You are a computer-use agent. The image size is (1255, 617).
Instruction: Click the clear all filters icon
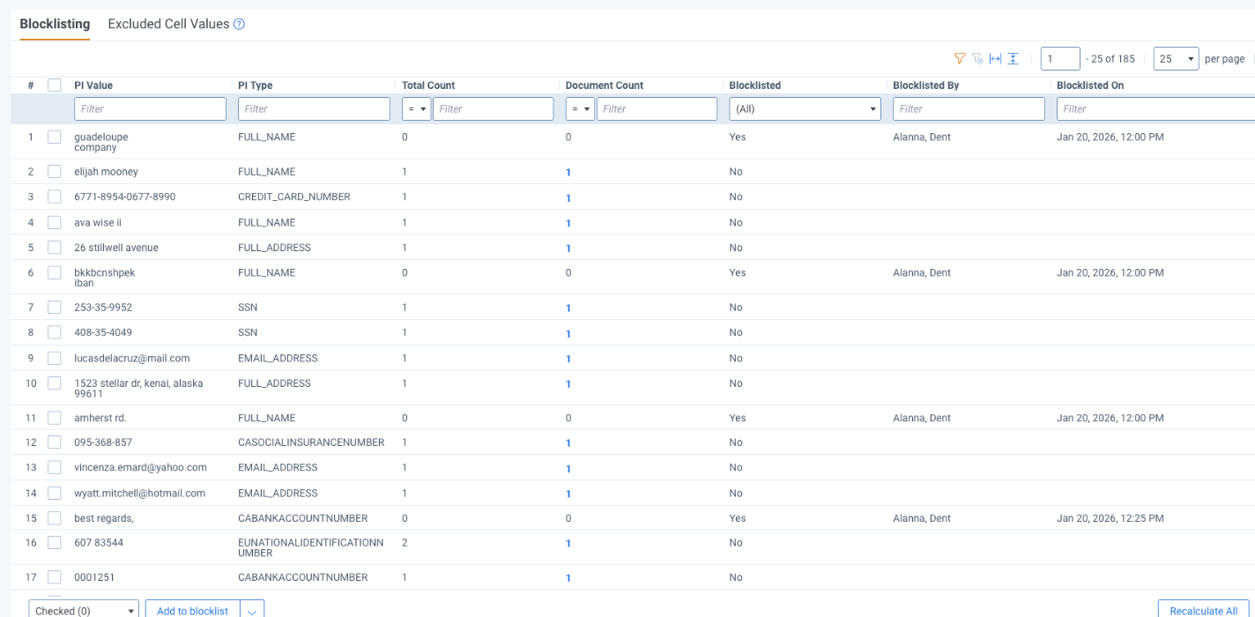[x=977, y=58]
